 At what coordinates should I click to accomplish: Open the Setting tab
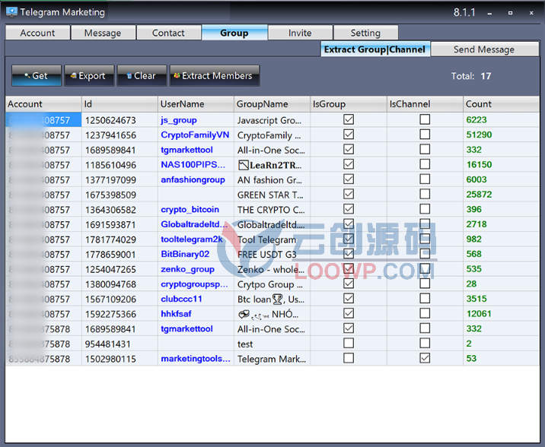[365, 33]
